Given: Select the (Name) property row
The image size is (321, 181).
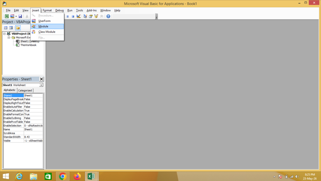Looking at the screenshot, I should [x=23, y=96].
